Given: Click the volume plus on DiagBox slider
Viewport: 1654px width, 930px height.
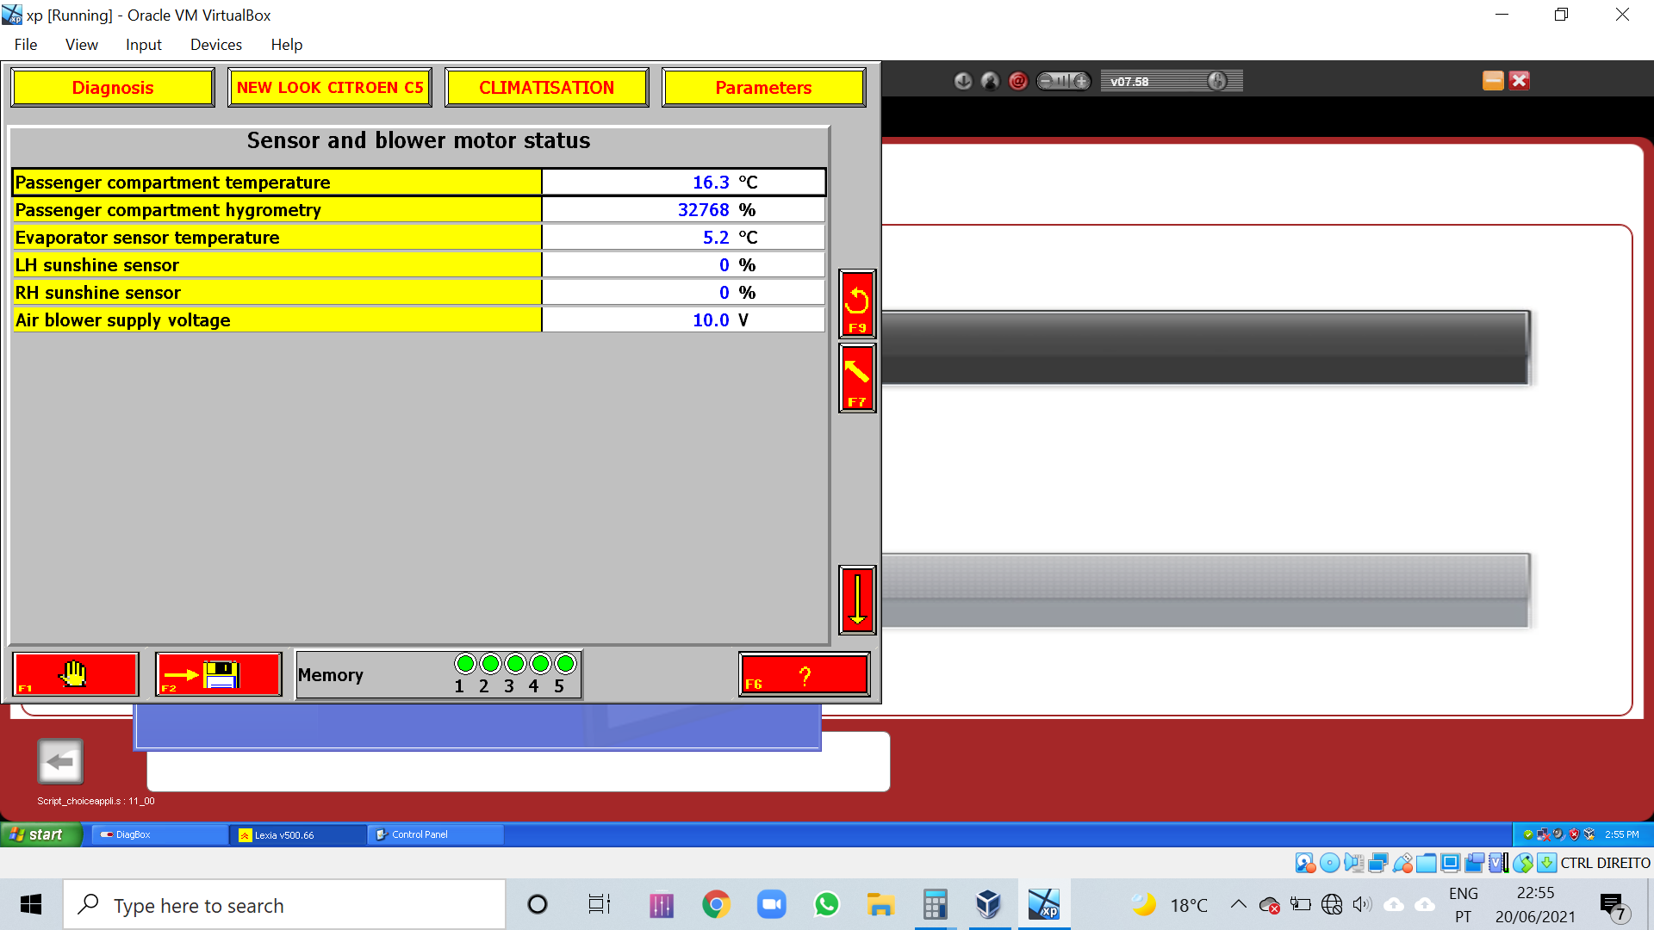Looking at the screenshot, I should point(1081,81).
